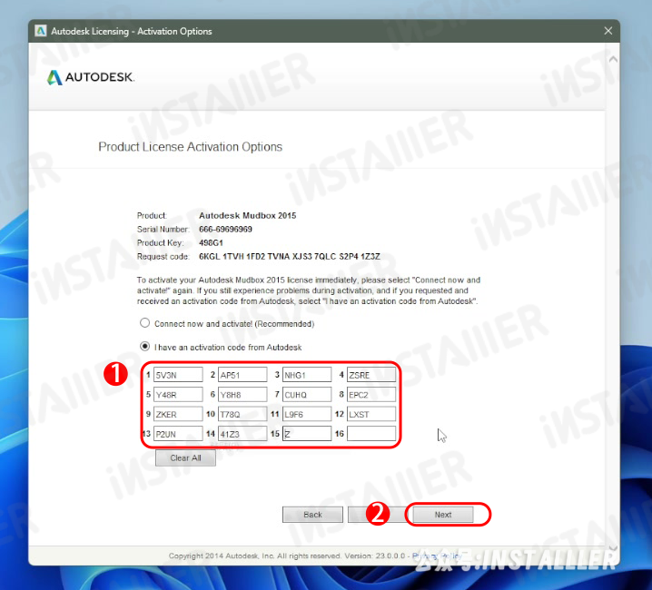Viewport: 652px width, 590px height.
Task: Click the Autodesk logo in header
Action: [91, 77]
